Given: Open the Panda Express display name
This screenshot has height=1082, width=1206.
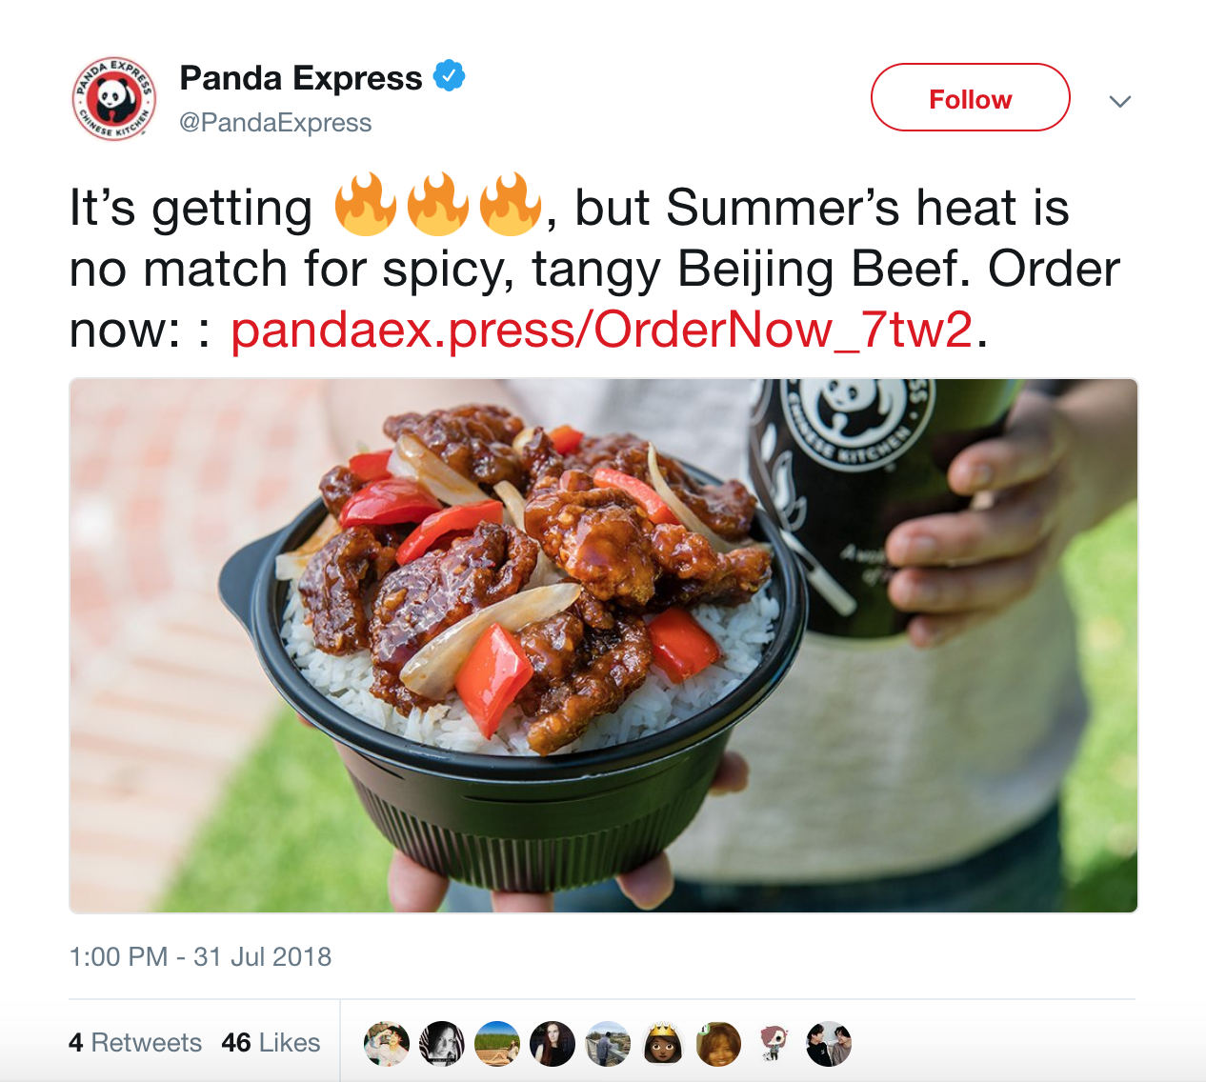Looking at the screenshot, I should click(300, 77).
